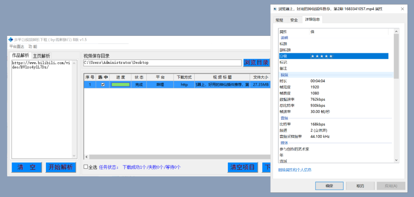The height and width of the screenshot is (197, 414).
Task: Select the 音频采样频率 row showing 44.100 kHz
Action: pos(333,137)
